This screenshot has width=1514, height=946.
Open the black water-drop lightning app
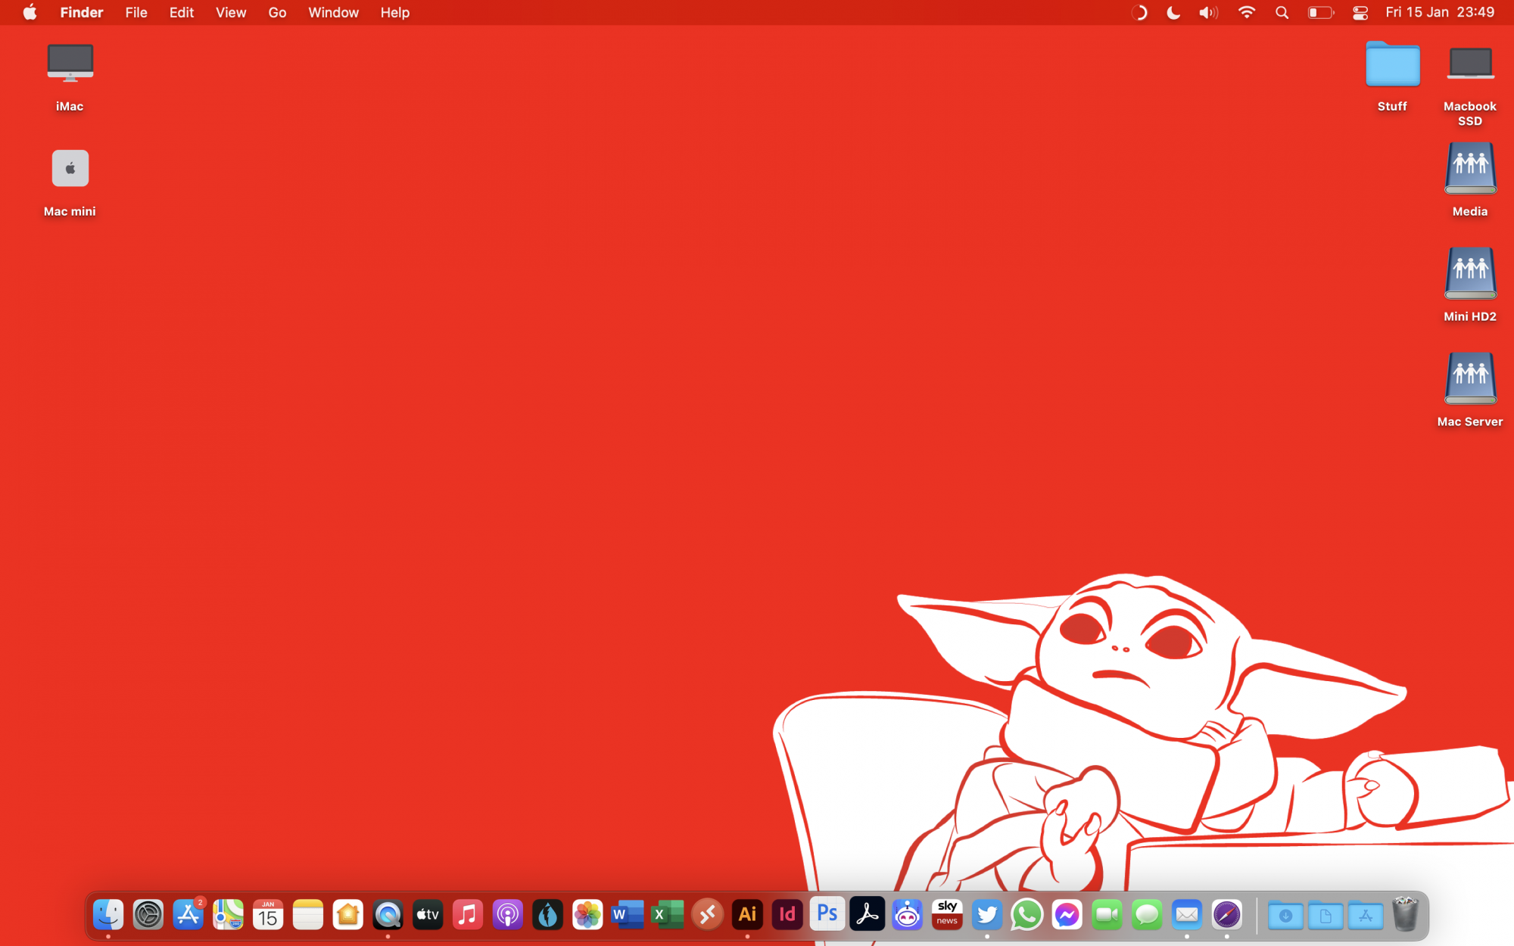(x=548, y=915)
